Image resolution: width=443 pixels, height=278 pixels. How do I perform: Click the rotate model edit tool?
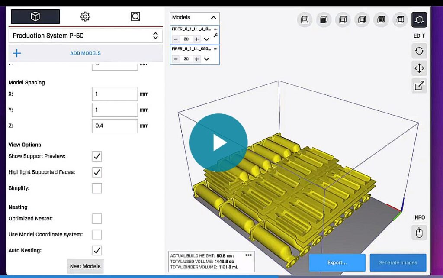pyautogui.click(x=419, y=51)
